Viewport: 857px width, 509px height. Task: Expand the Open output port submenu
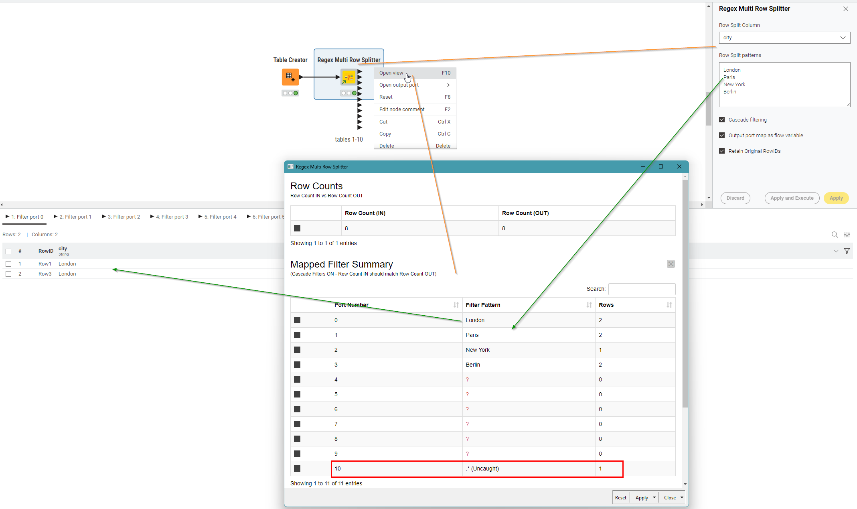click(x=448, y=85)
